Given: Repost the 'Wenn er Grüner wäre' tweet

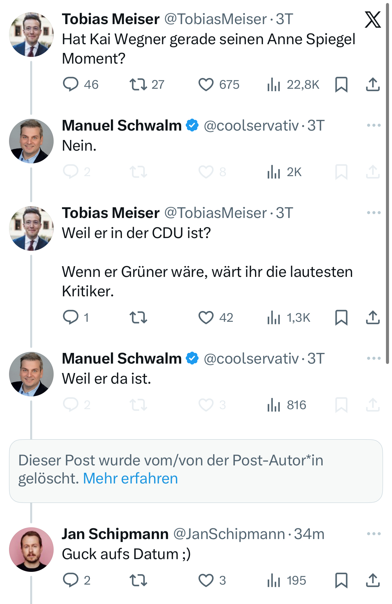Looking at the screenshot, I should pyautogui.click(x=138, y=317).
